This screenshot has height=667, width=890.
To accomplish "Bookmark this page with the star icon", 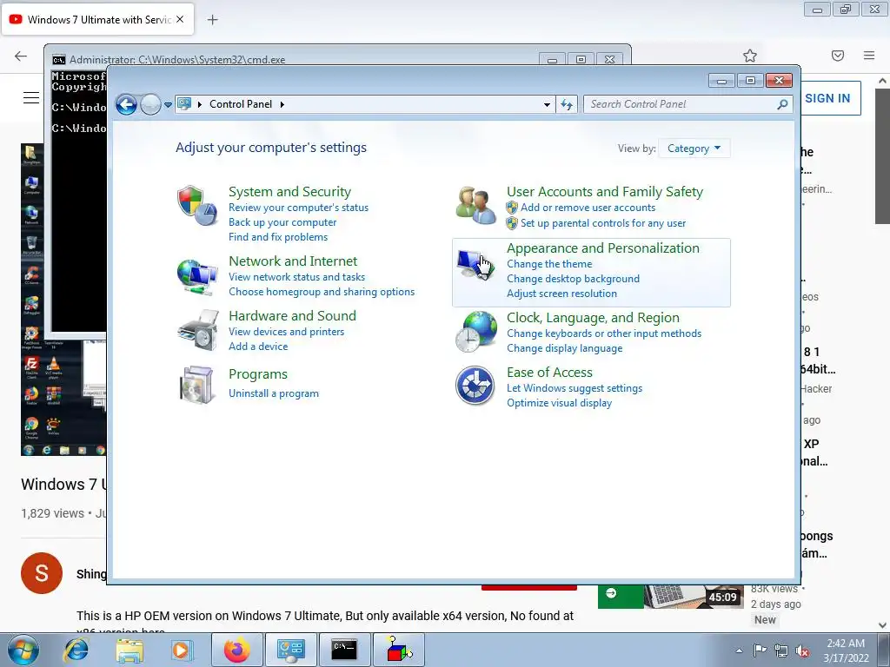I will (750, 56).
